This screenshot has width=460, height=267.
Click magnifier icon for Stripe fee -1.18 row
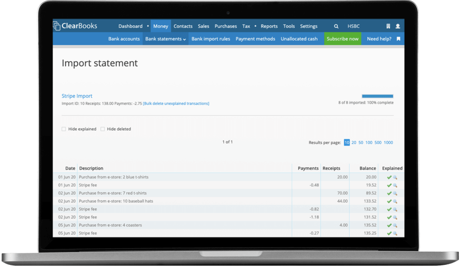(x=395, y=217)
